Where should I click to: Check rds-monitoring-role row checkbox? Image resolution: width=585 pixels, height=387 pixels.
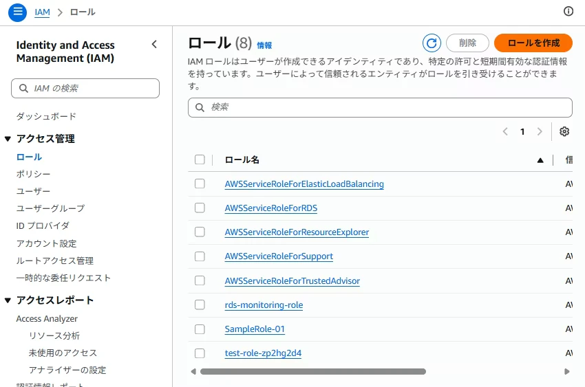coord(200,305)
